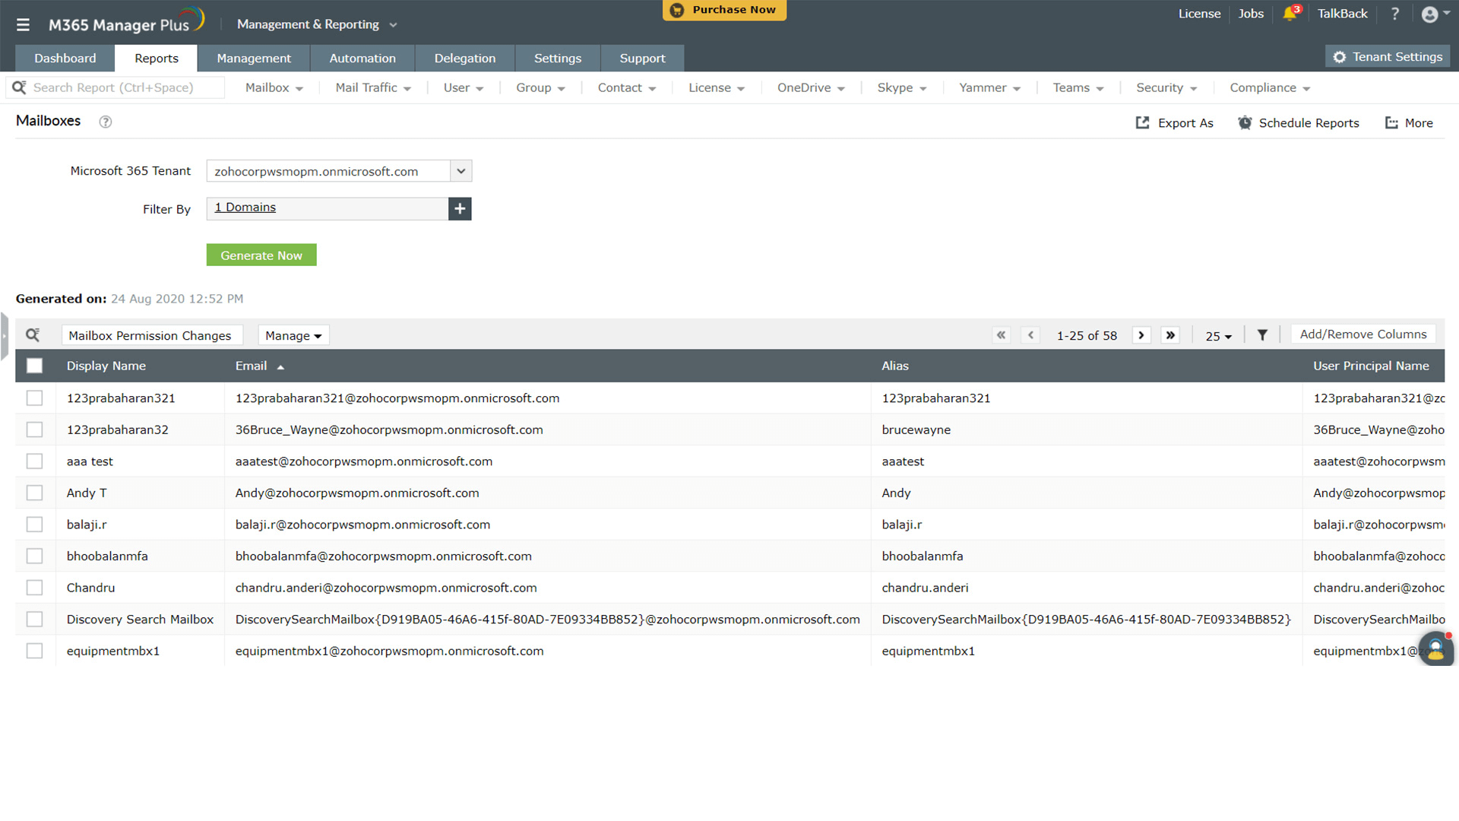Tick the checkbox for Discovery Search Mailbox
Image resolution: width=1459 pixels, height=821 pixels.
(x=34, y=619)
